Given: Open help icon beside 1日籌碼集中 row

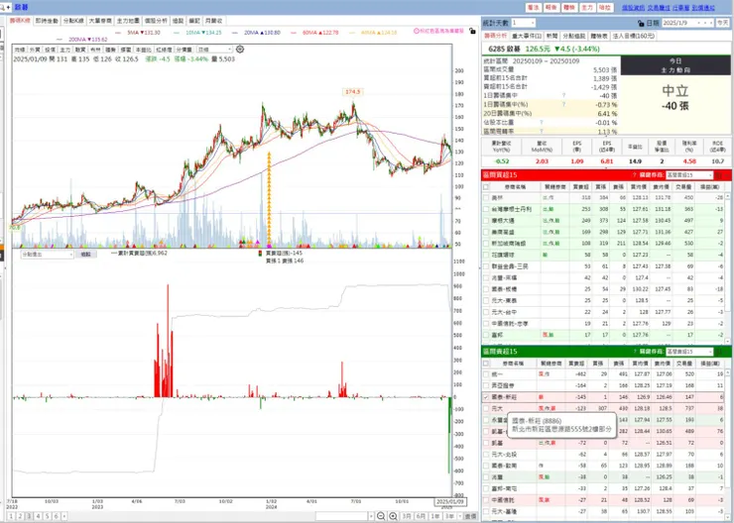Looking at the screenshot, I should coord(563,95).
